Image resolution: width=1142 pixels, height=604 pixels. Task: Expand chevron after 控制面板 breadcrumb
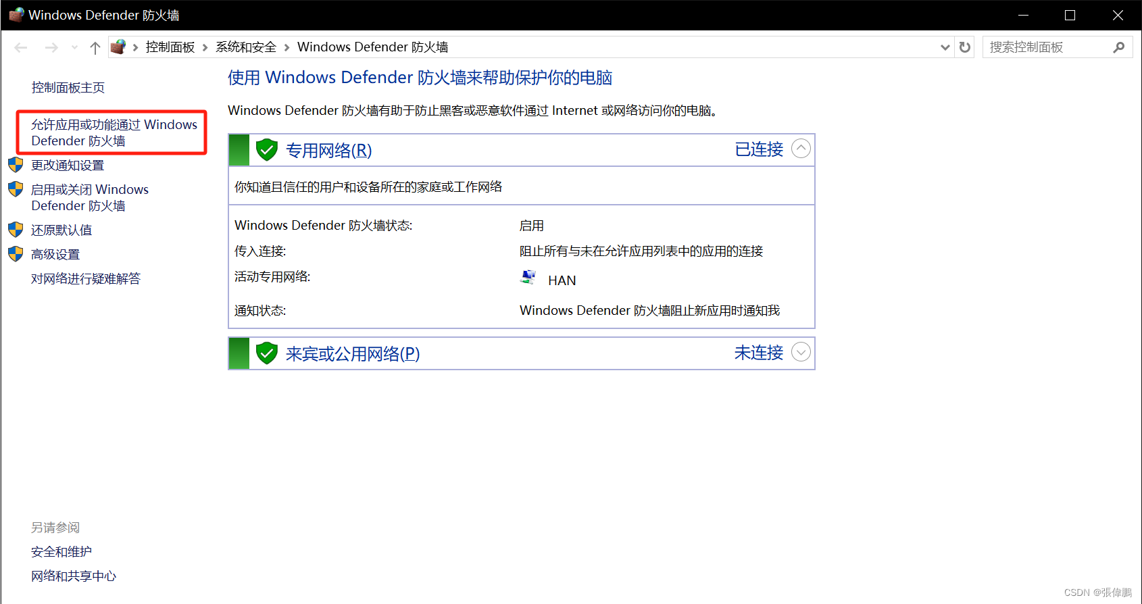pyautogui.click(x=205, y=47)
